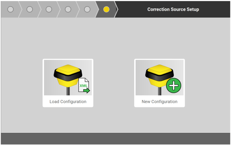Select the active yellow step indicator

tap(106, 9)
